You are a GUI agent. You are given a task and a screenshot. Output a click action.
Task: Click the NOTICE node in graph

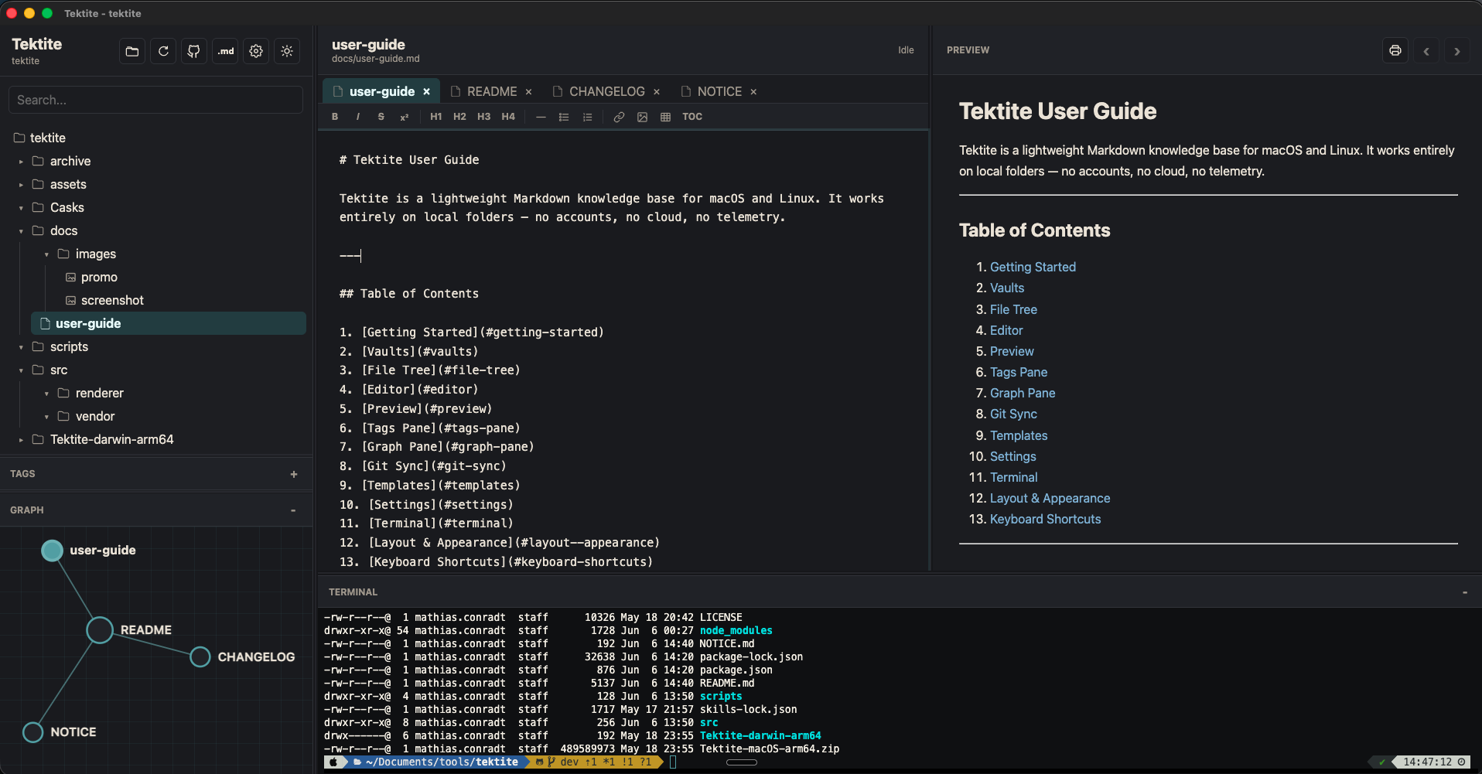click(x=32, y=732)
